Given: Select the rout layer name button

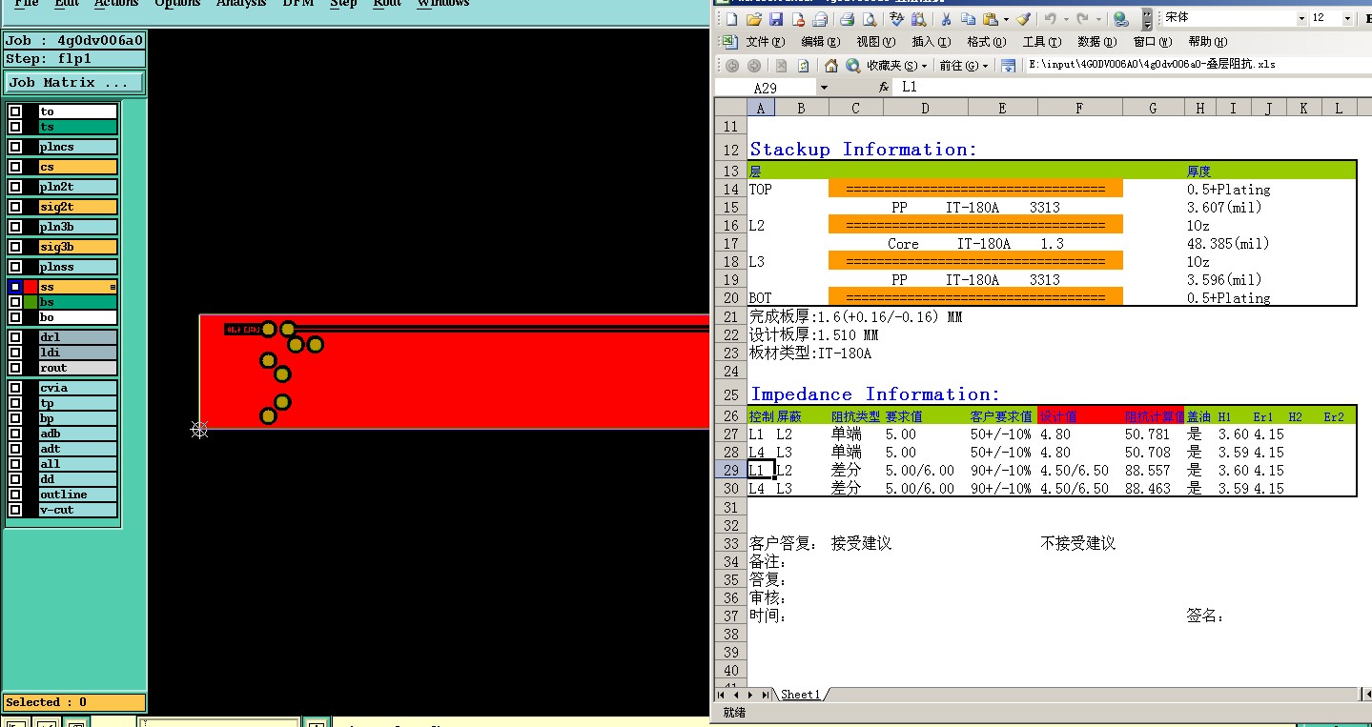Looking at the screenshot, I should click(x=78, y=368).
